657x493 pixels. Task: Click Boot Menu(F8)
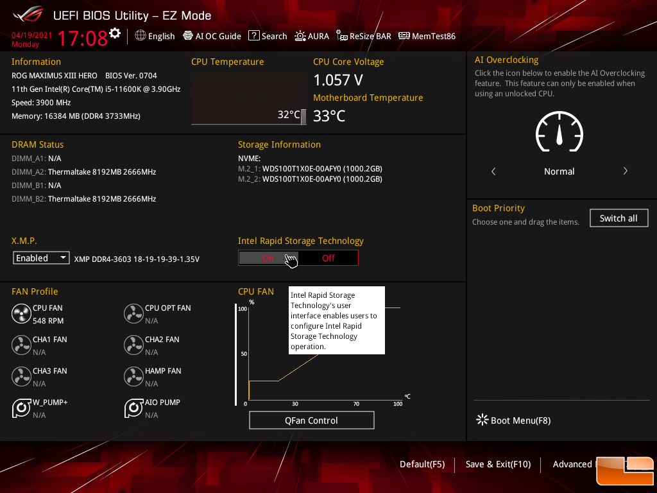(513, 420)
